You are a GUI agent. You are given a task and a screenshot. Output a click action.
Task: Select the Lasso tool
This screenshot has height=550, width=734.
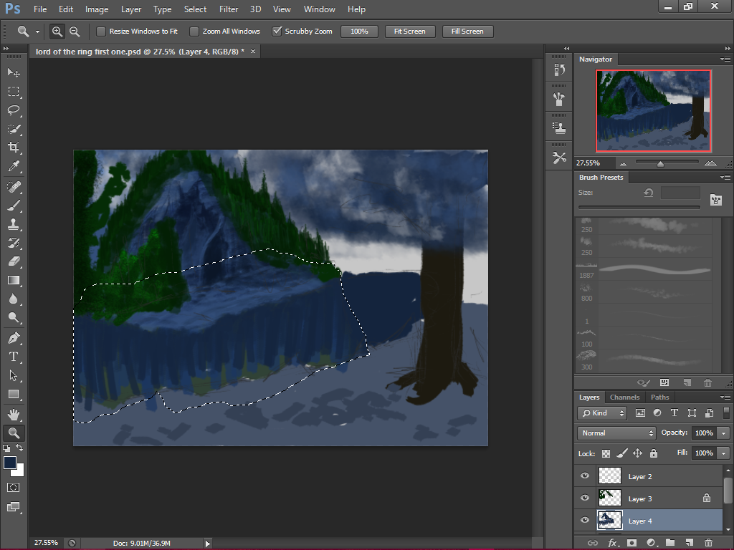[x=14, y=110]
